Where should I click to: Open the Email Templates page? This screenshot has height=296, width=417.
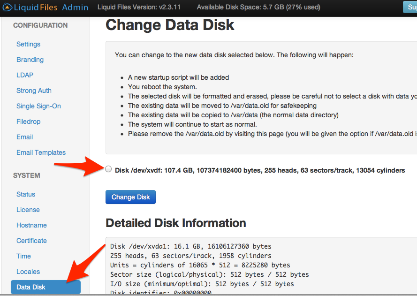(41, 152)
